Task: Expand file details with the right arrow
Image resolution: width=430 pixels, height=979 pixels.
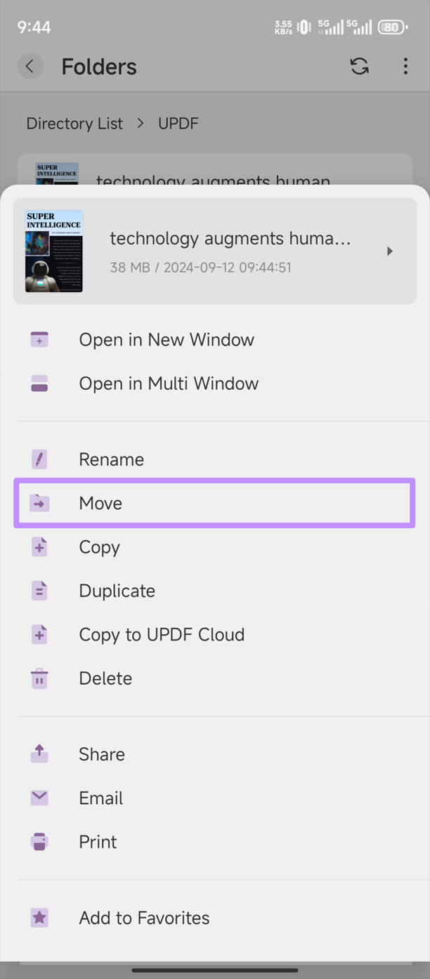Action: [390, 251]
